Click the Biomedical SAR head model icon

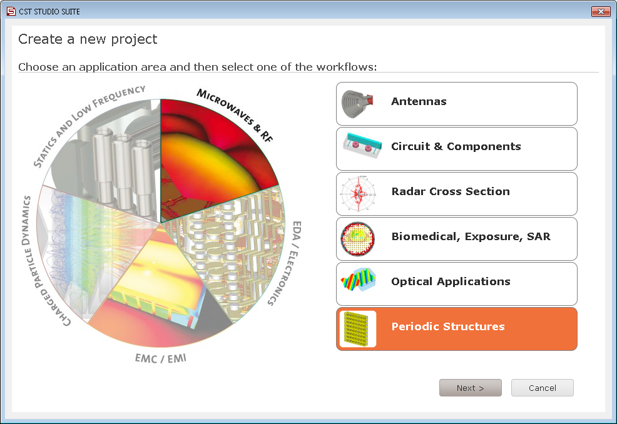[x=357, y=239]
